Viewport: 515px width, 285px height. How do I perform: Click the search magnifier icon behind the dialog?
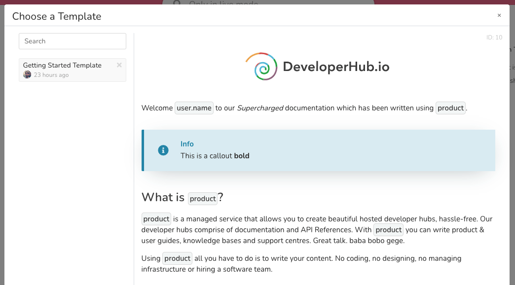click(177, 4)
